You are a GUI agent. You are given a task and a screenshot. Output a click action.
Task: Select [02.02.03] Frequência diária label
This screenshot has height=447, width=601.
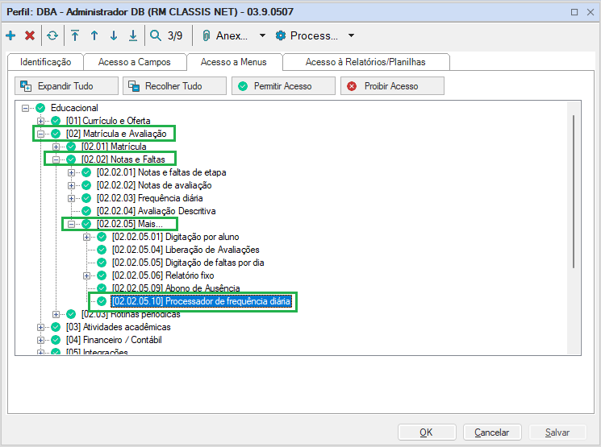pos(149,198)
